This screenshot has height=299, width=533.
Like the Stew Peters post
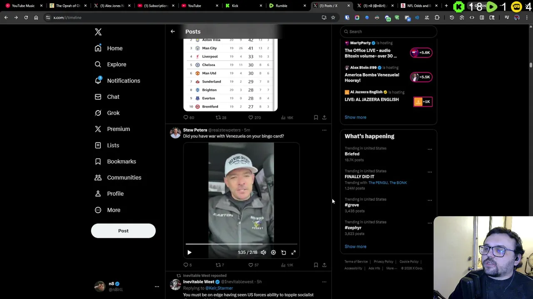253,265
